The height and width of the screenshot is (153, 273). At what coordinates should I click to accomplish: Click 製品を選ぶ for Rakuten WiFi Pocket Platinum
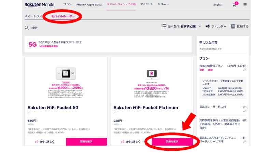(172, 142)
